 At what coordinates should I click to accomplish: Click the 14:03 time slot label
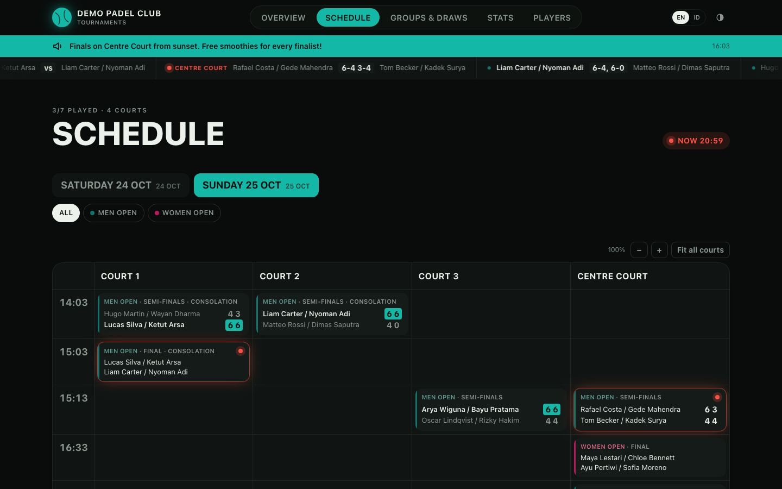(74, 303)
